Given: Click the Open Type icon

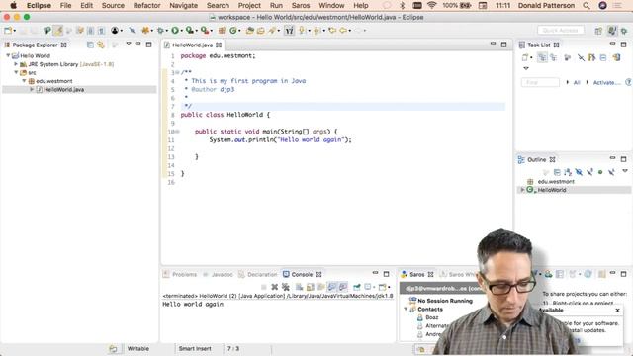Looking at the screenshot, I should tap(250, 31).
